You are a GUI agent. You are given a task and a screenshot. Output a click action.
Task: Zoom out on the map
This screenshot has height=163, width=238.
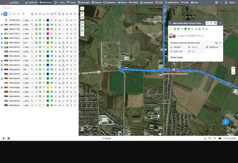(233, 73)
